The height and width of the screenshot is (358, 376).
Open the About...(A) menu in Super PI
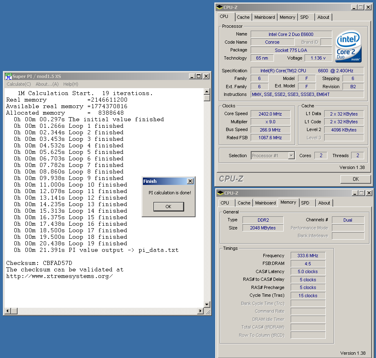coord(47,84)
